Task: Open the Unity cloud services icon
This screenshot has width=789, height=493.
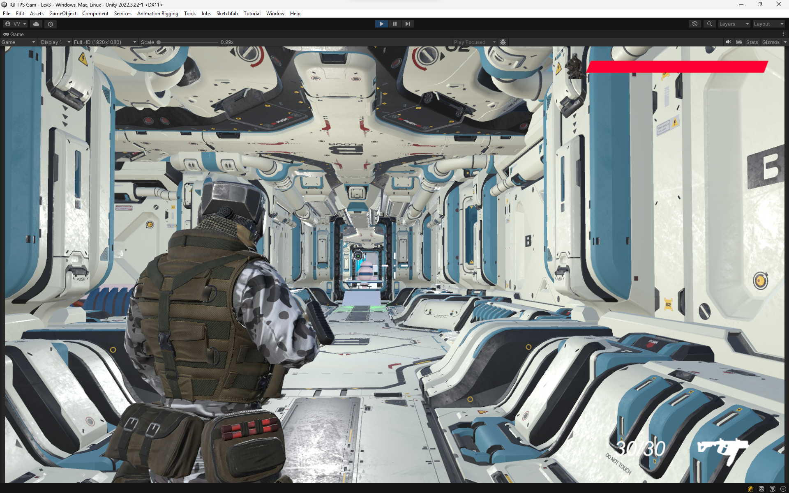Action: click(x=36, y=24)
